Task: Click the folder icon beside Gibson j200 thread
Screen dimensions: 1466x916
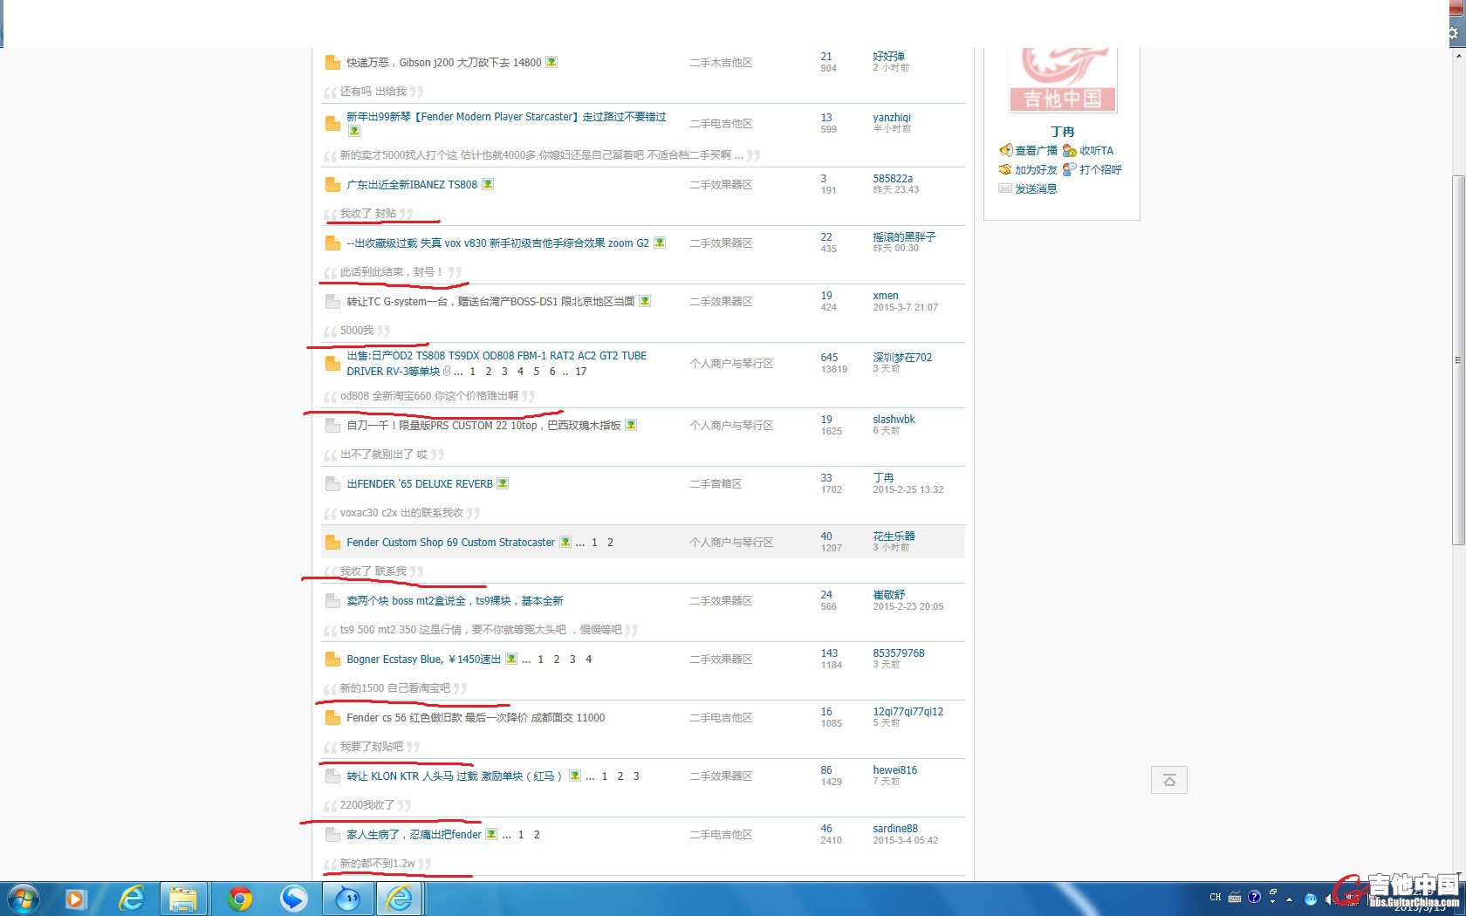Action: click(x=332, y=63)
